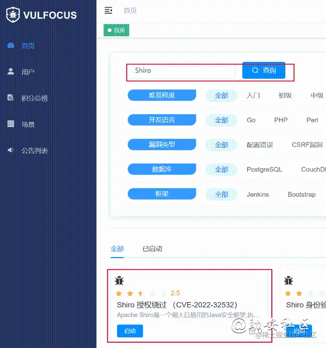Click bug icon on Shiro 授权绕过 card

pyautogui.click(x=119, y=281)
